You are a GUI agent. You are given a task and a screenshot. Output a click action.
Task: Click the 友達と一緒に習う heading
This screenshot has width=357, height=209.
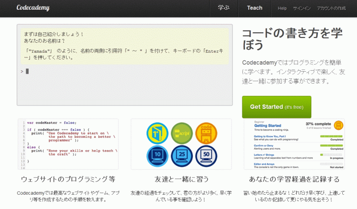tap(182, 179)
